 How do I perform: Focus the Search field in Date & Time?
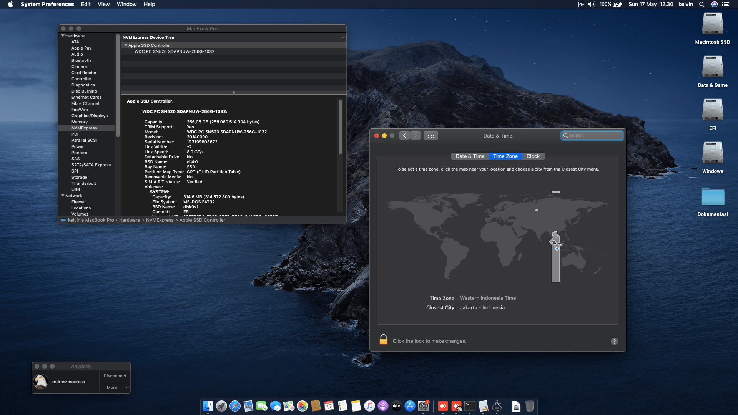(x=592, y=136)
